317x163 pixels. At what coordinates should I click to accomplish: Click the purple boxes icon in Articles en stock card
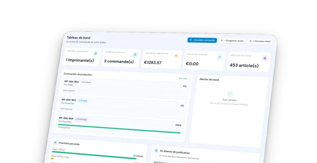click(x=264, y=58)
